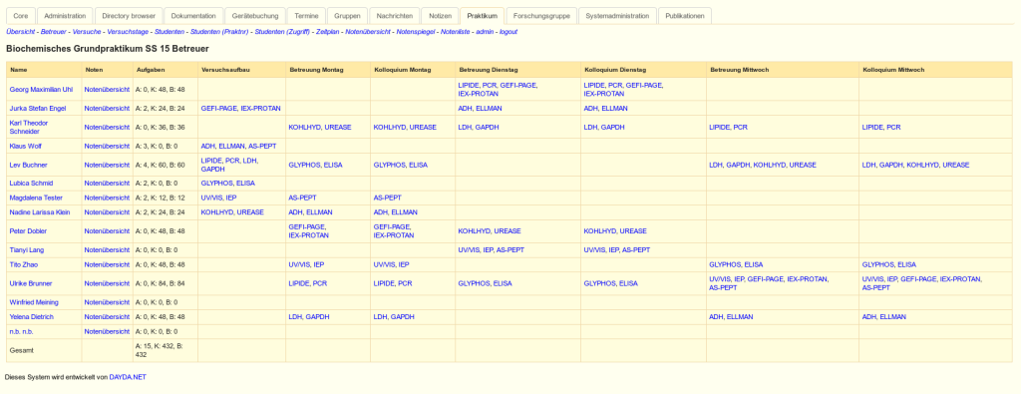Open the Forschungsgruppe tab

click(541, 16)
